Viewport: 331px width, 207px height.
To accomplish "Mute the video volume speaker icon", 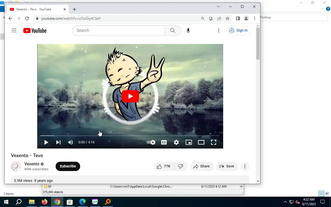I will coord(70,142).
